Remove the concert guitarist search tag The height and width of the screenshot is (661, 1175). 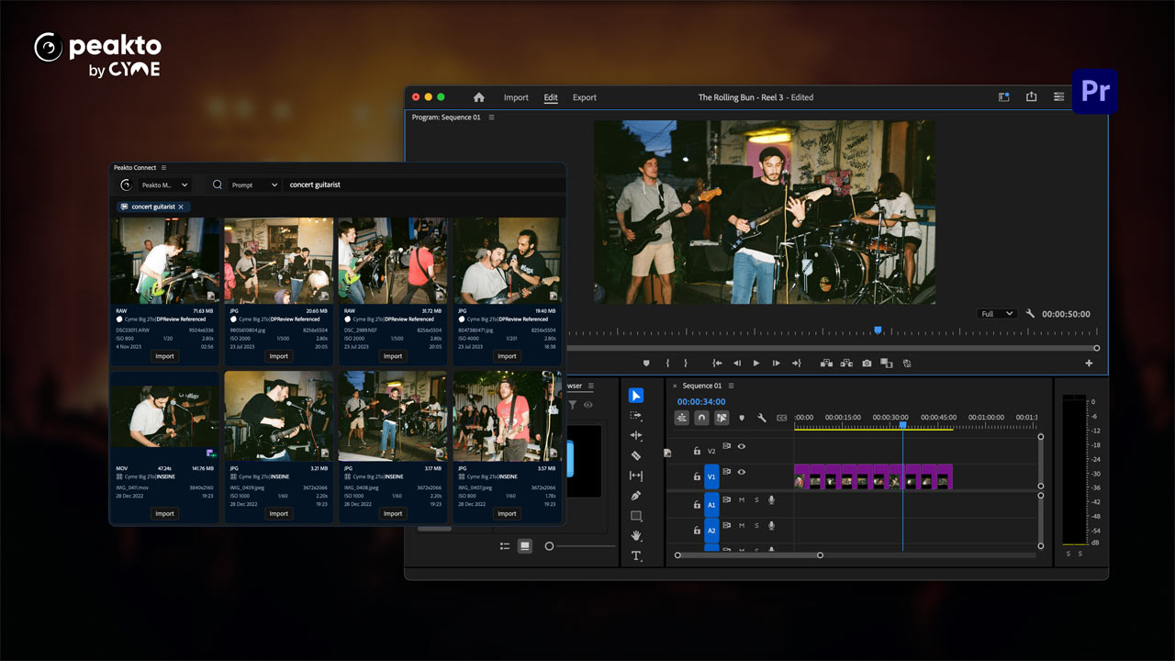point(181,207)
